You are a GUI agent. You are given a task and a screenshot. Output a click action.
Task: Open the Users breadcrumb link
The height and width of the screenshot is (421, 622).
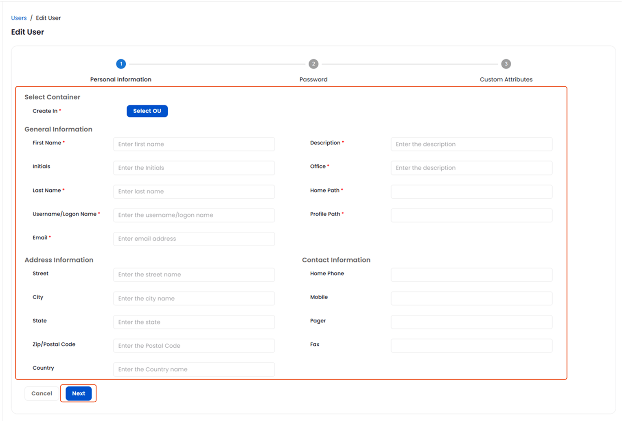point(19,18)
